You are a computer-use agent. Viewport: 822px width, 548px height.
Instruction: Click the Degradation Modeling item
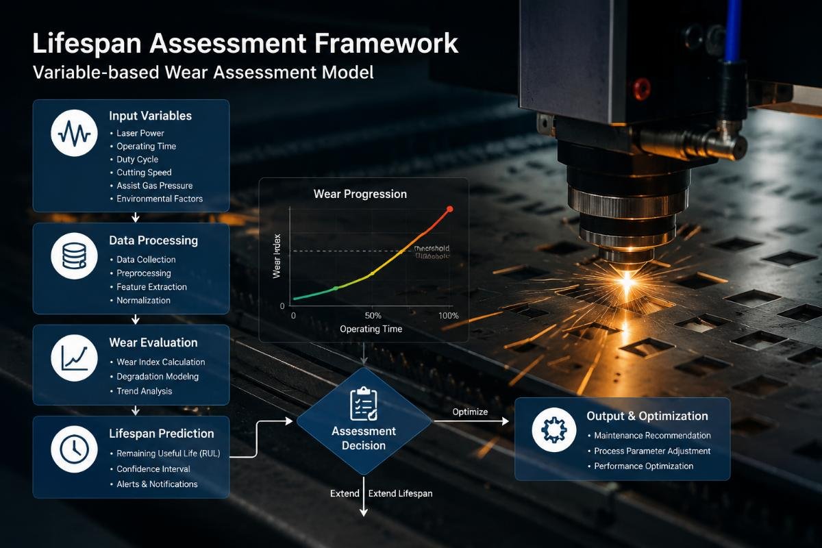click(x=158, y=376)
